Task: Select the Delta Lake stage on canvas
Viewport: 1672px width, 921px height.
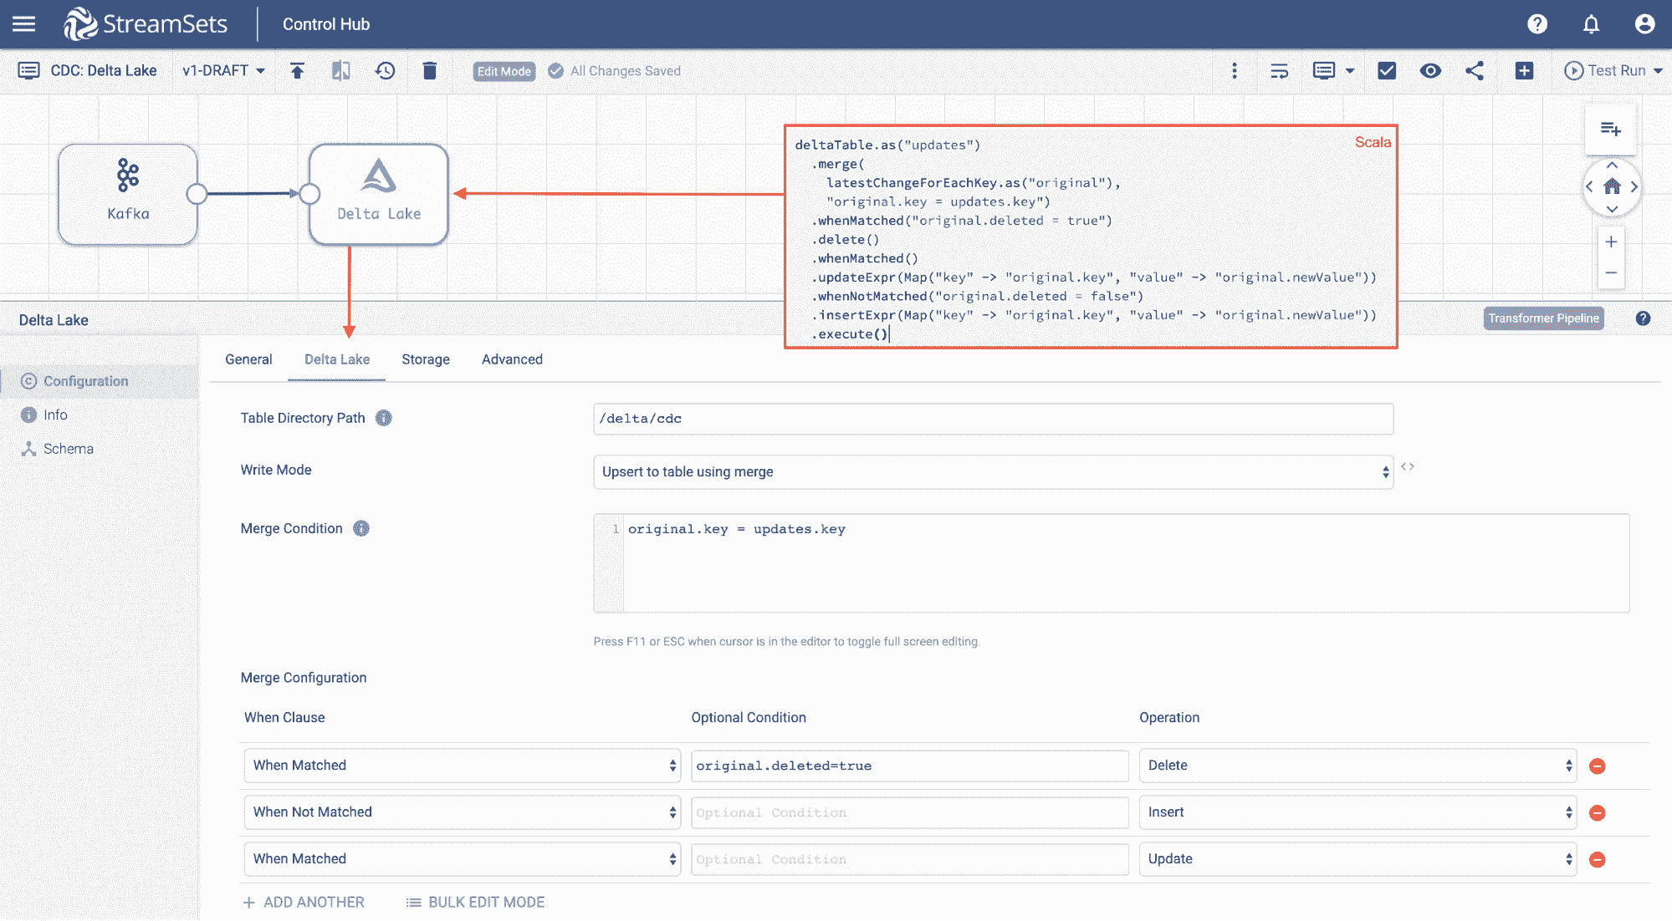Action: pos(378,194)
